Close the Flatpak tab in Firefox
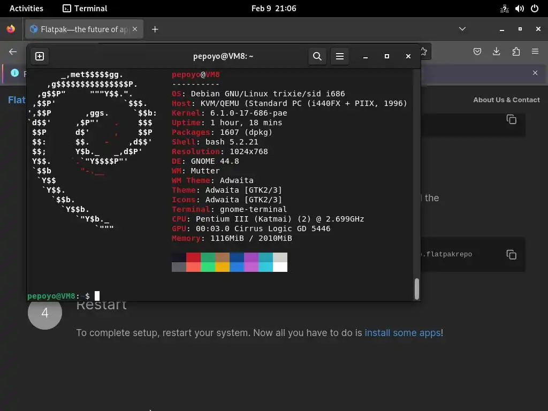This screenshot has width=548, height=411. [135, 29]
